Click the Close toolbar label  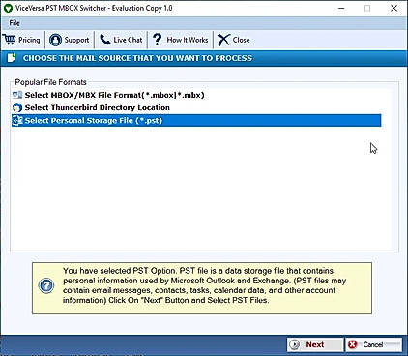[241, 40]
